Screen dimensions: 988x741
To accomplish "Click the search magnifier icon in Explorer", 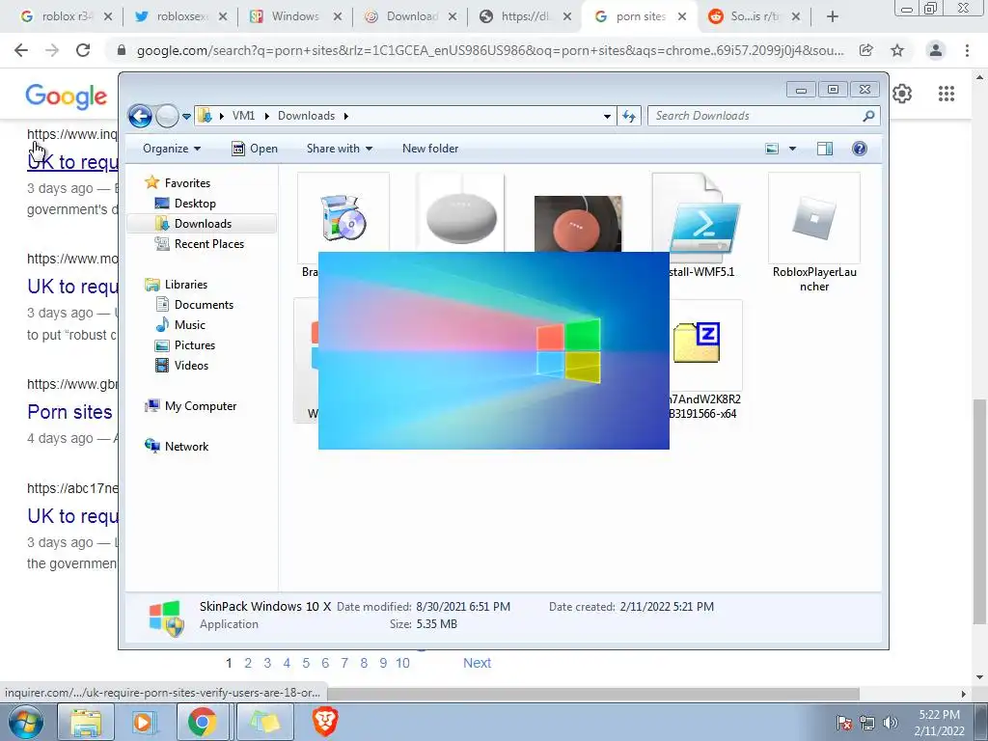I will (869, 116).
